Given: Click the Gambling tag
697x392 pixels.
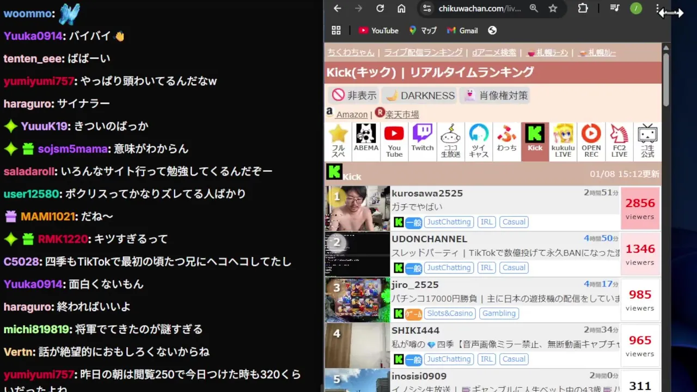Looking at the screenshot, I should 499,313.
